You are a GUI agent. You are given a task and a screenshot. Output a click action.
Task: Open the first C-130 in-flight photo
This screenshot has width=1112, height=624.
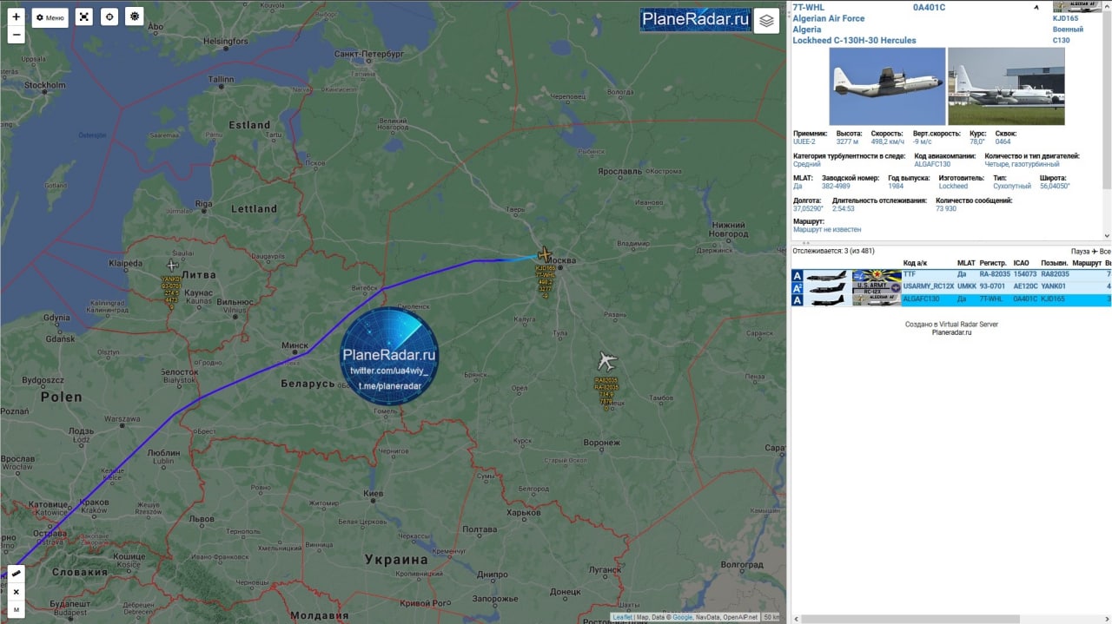pos(887,86)
